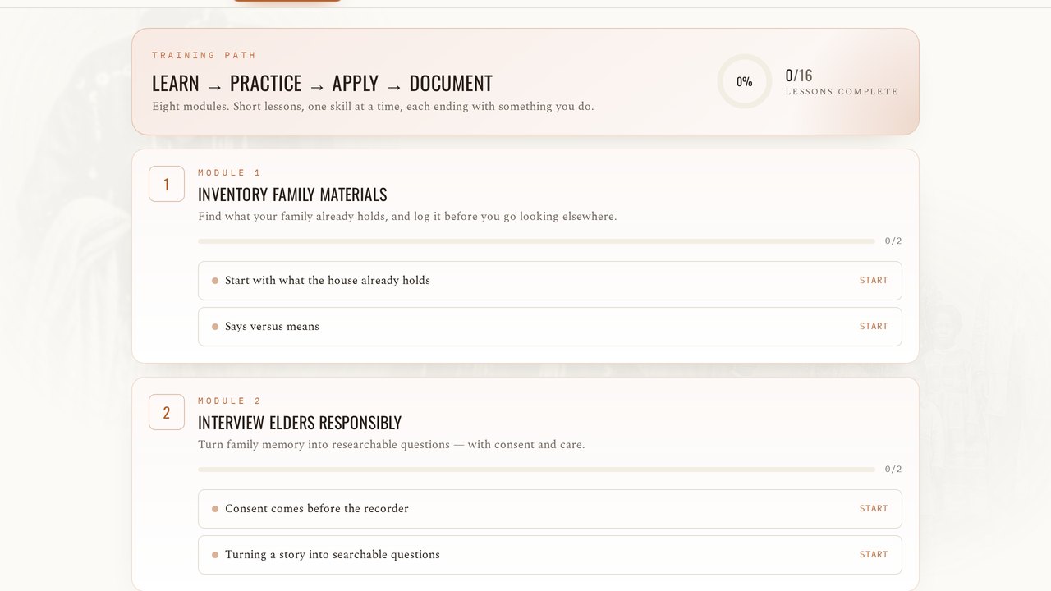Viewport: 1051px width, 591px height.
Task: Click "Find what your family already holds" description
Action: (407, 217)
